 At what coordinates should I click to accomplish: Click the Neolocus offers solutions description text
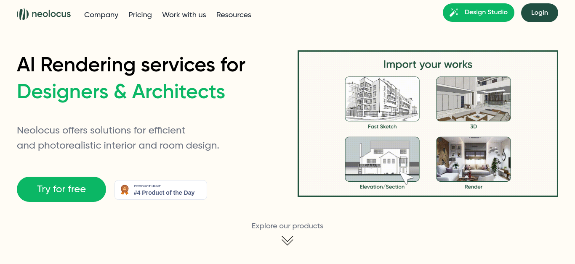tap(118, 138)
